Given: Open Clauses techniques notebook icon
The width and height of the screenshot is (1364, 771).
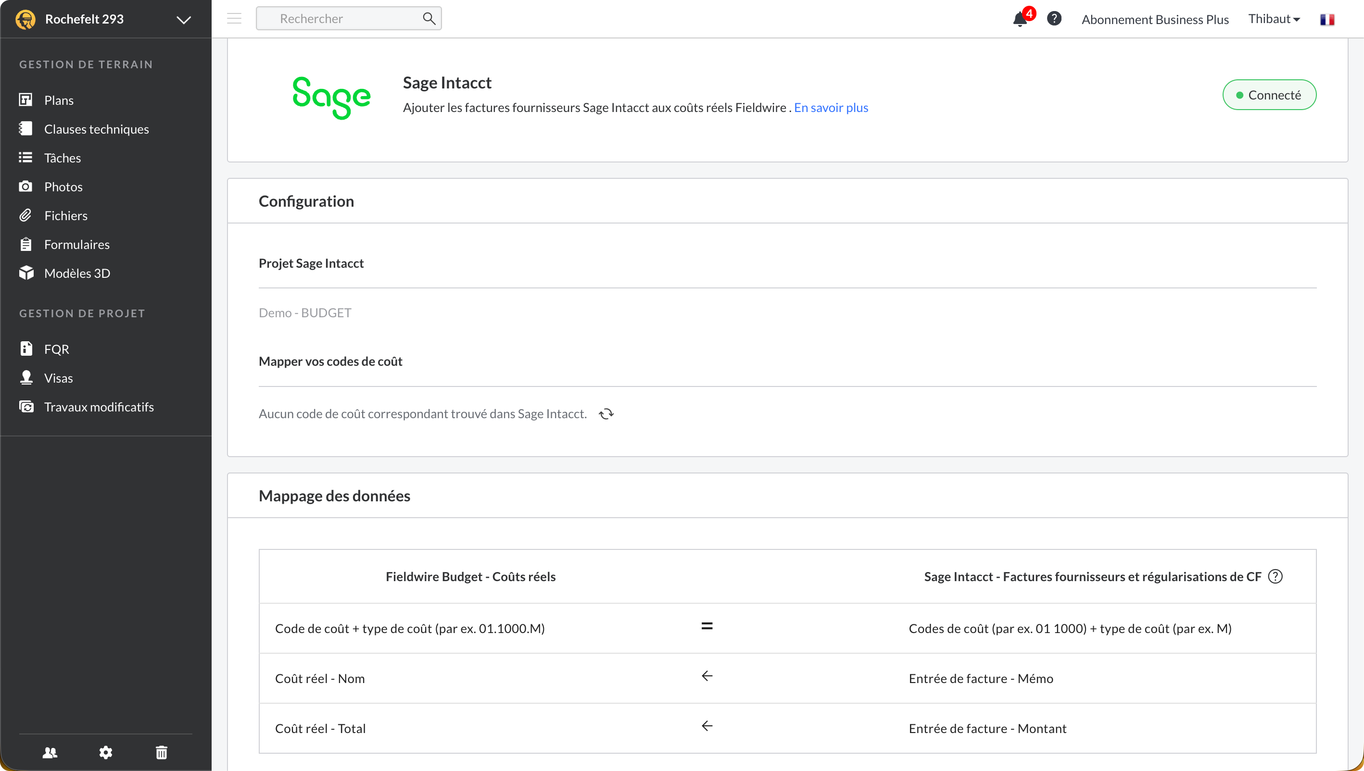Looking at the screenshot, I should 25,129.
